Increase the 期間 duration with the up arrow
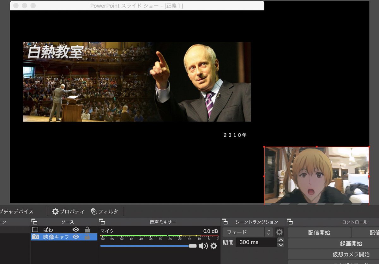Screen dimensions: 379x264 280,240
